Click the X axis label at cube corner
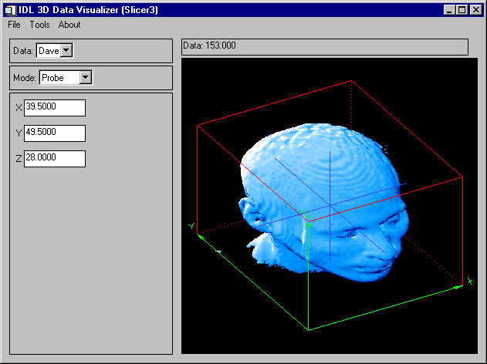 tap(470, 280)
